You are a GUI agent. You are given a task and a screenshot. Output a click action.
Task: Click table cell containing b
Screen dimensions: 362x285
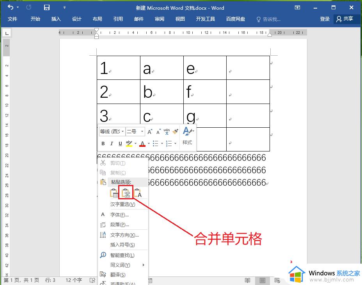161,92
